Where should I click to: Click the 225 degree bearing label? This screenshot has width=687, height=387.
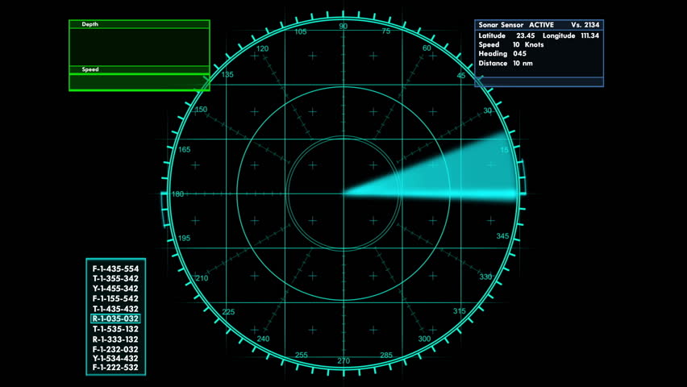pyautogui.click(x=228, y=312)
